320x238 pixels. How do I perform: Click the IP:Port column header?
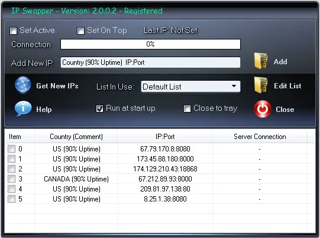(x=165, y=137)
